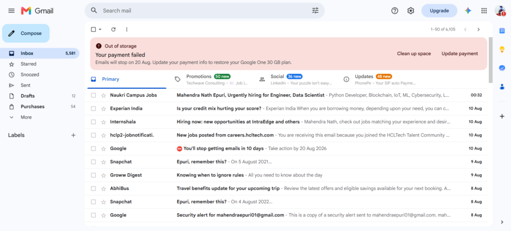Select Google security alert email checkbox
Screen dimensions: 511x231
coord(93,216)
